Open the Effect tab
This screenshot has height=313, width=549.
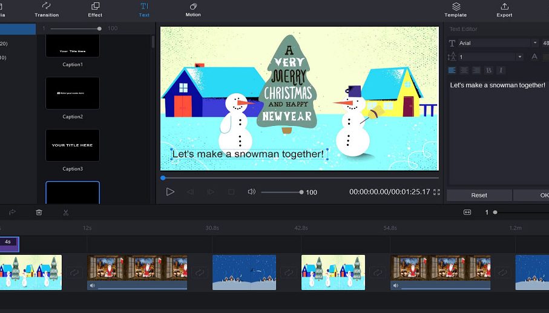pyautogui.click(x=95, y=10)
